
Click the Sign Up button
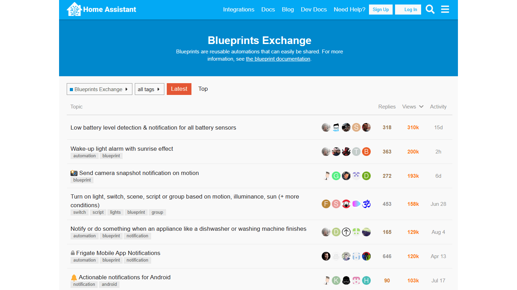(x=381, y=9)
